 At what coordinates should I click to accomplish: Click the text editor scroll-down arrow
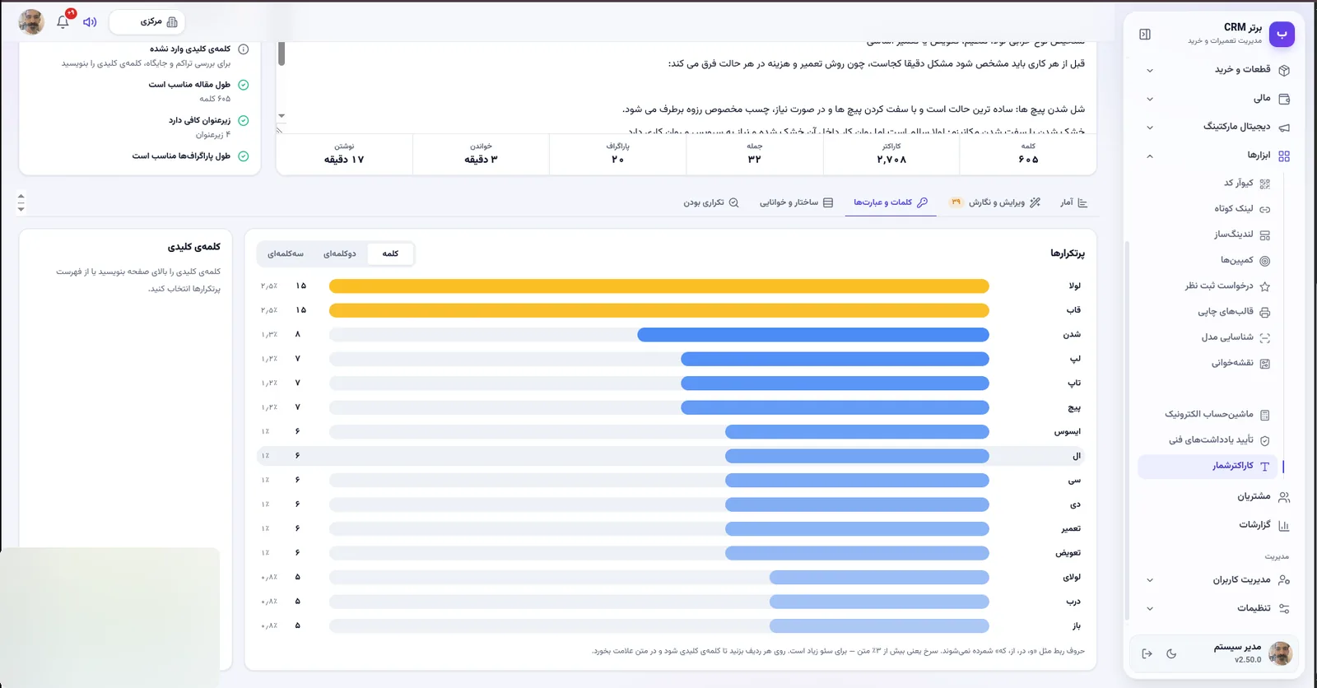[x=282, y=116]
